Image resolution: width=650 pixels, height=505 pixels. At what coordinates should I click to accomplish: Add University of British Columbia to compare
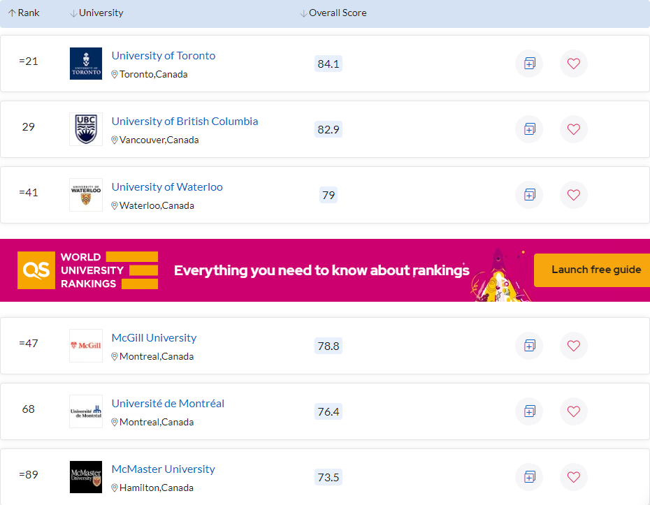529,129
